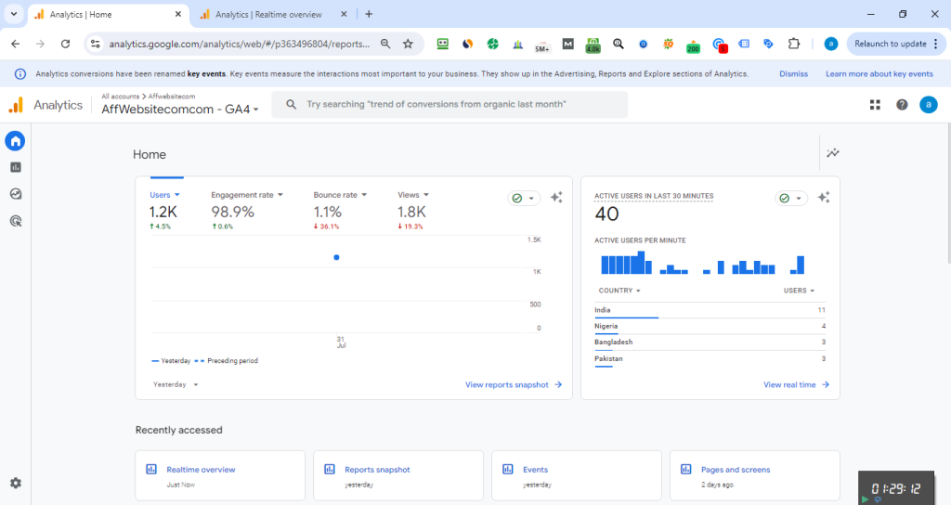951x505 pixels.
Task: Click View reports snapshot link
Action: 514,384
